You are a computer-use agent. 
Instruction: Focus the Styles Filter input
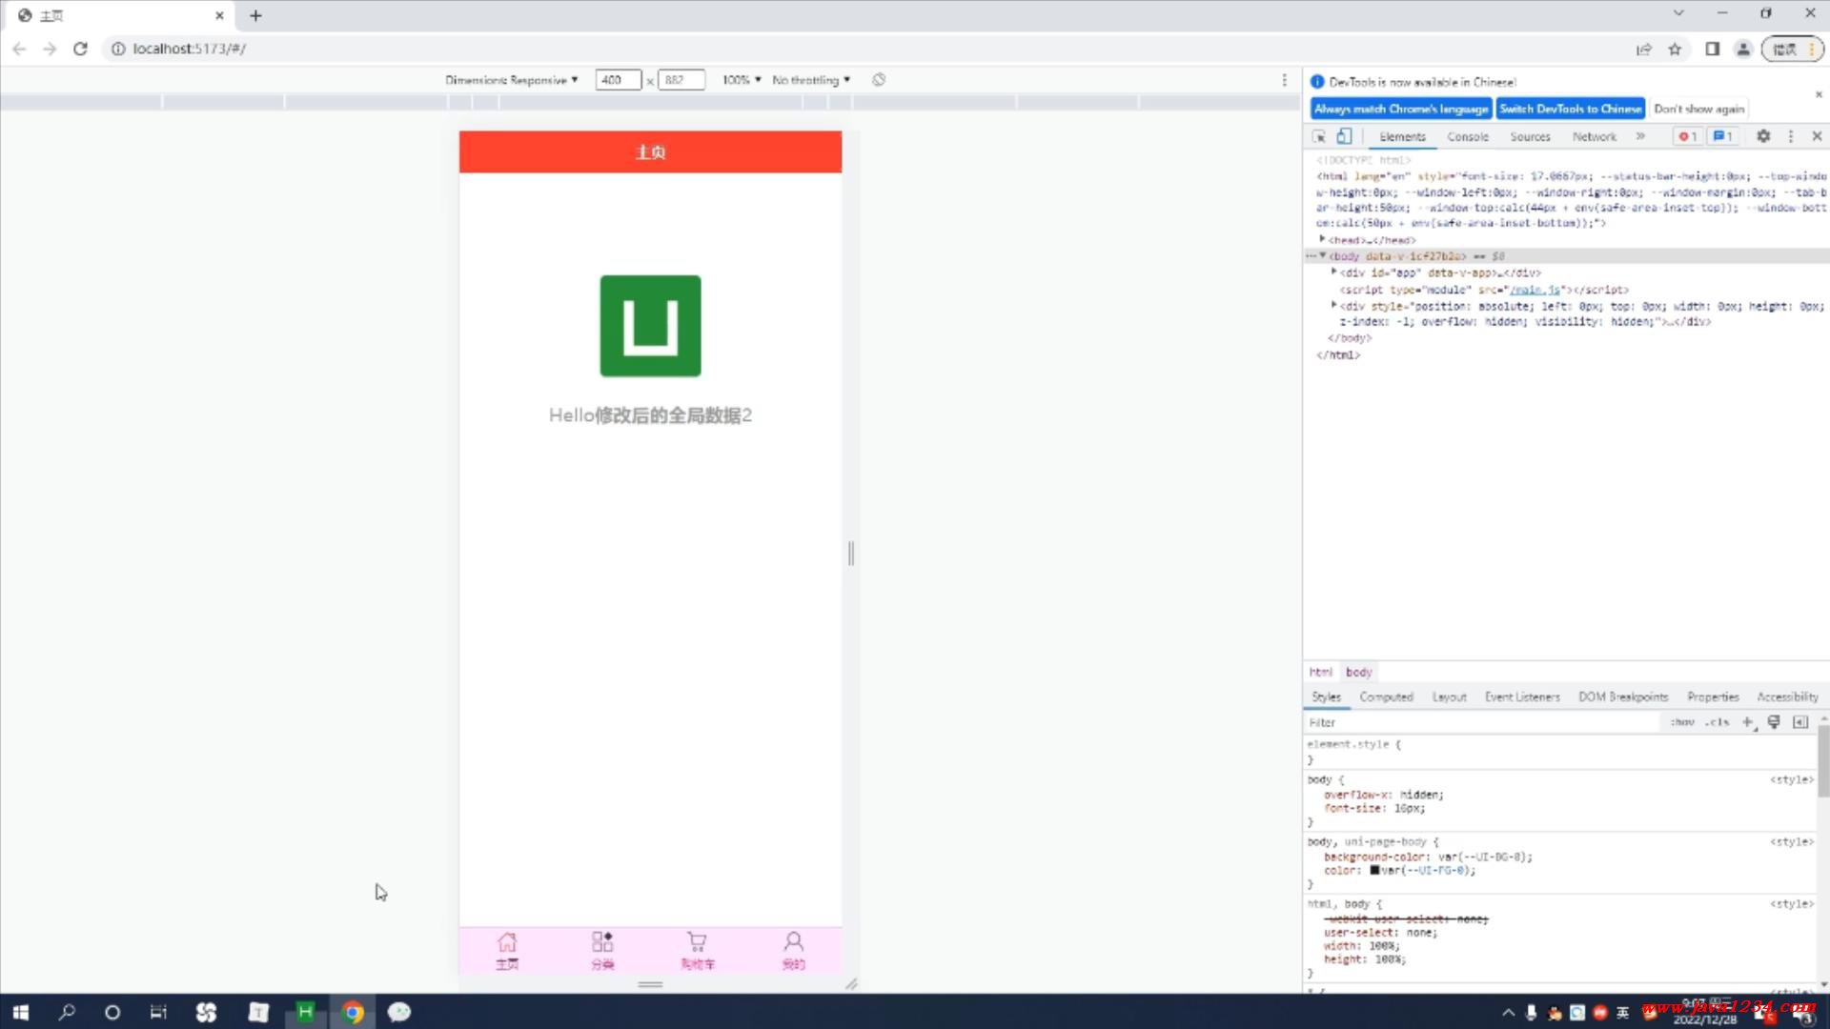click(1483, 722)
